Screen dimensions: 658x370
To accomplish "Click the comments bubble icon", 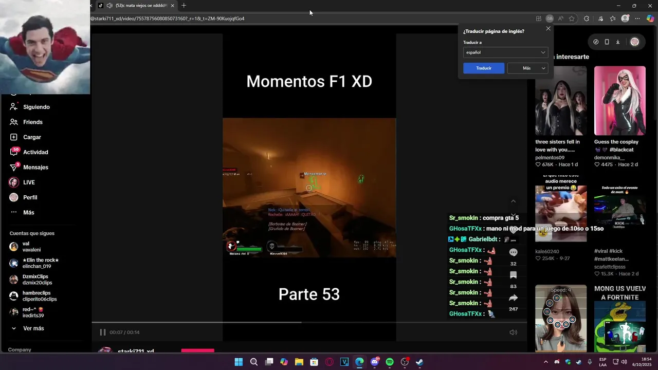I will tap(513, 252).
